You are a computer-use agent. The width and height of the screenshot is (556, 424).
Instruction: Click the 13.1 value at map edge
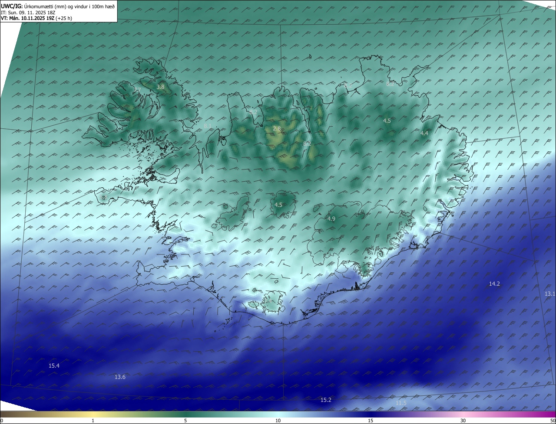click(550, 294)
